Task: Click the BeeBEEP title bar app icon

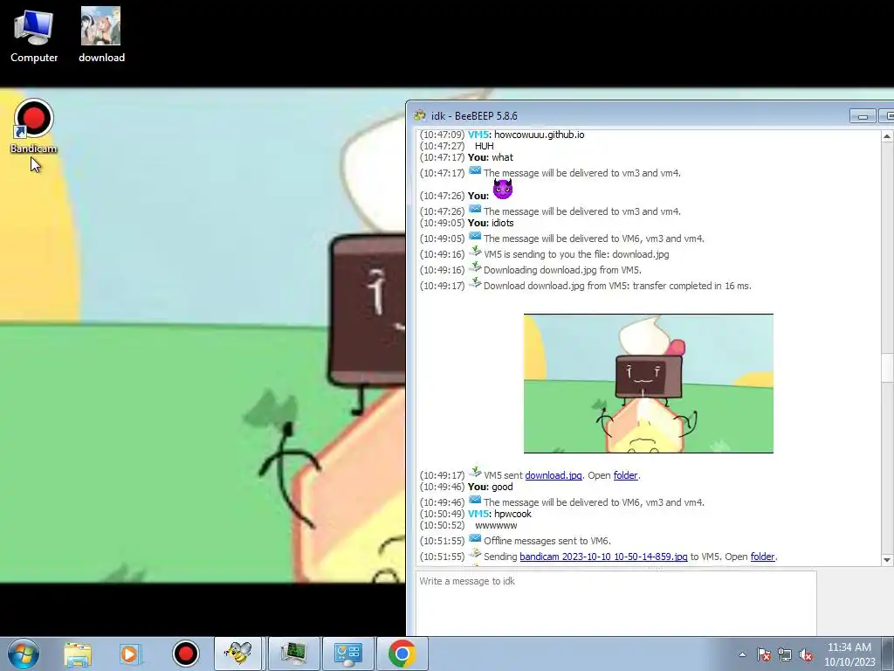Action: [x=420, y=115]
